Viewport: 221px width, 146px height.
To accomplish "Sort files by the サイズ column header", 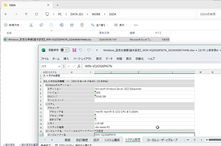I will pyautogui.click(x=162, y=33).
